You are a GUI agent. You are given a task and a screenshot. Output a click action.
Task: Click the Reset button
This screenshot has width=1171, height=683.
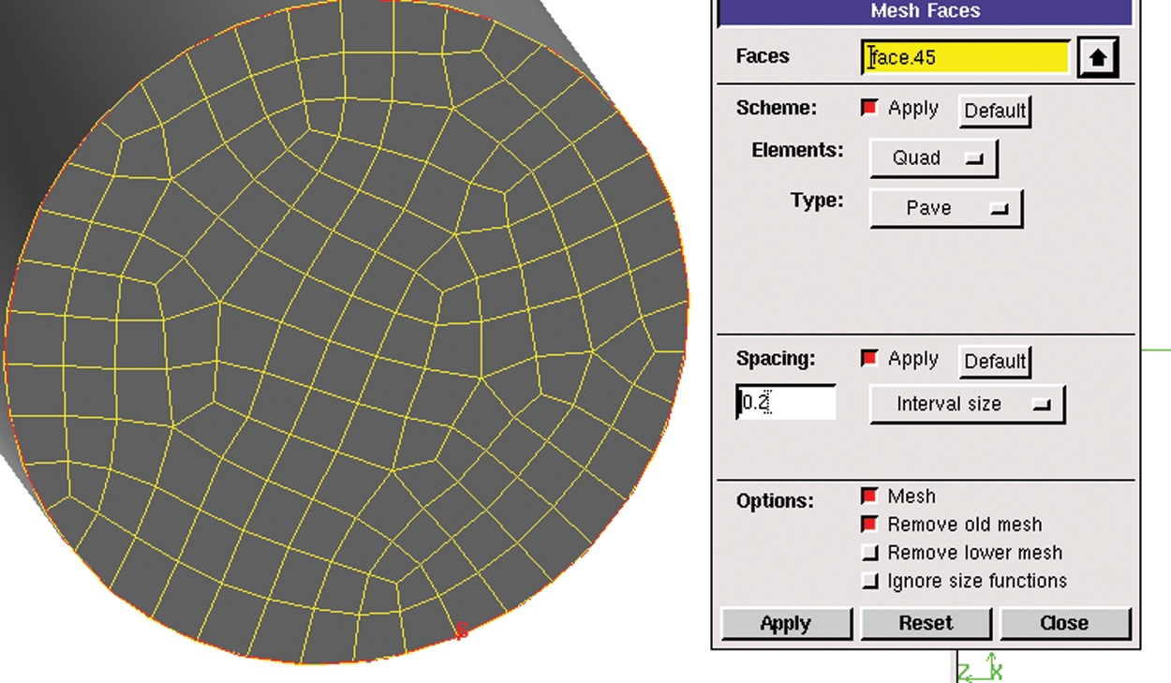926,624
